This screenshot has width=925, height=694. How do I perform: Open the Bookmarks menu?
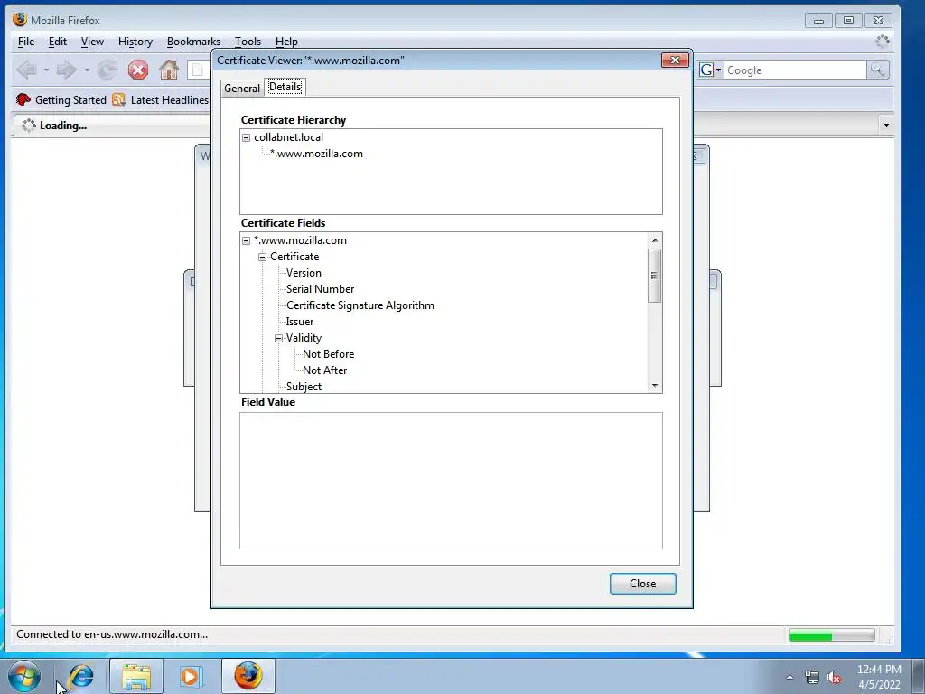coord(193,42)
